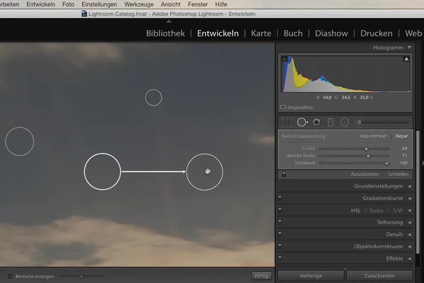
Task: Select the spot removal circle at the left edge
Action: 19,141
